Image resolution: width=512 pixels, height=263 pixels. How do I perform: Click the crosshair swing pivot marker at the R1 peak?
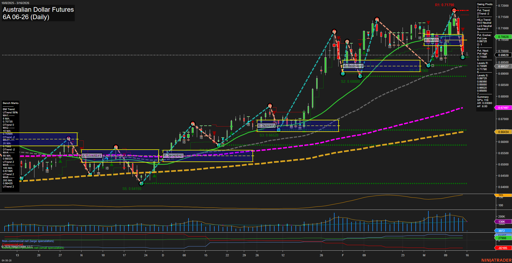pyautogui.click(x=454, y=10)
